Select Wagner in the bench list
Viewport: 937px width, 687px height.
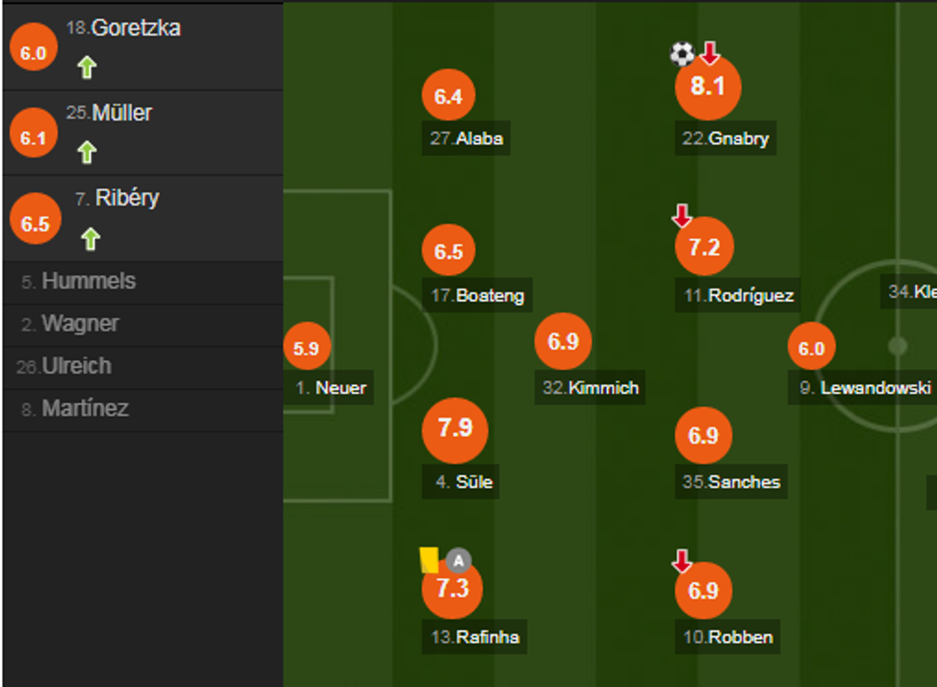pos(80,324)
